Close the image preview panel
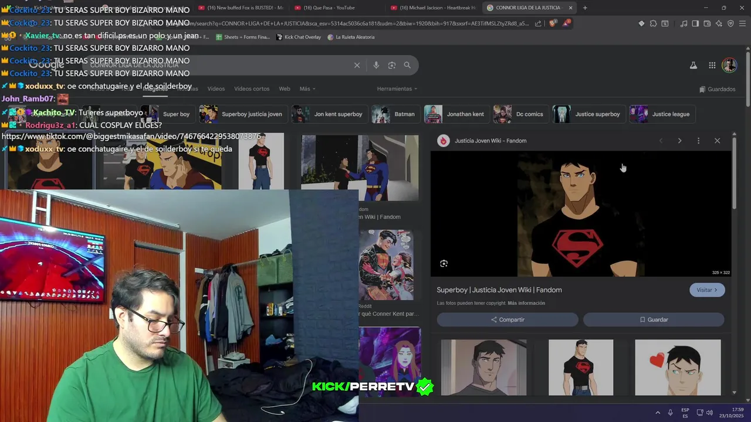Image resolution: width=751 pixels, height=422 pixels. (x=717, y=141)
